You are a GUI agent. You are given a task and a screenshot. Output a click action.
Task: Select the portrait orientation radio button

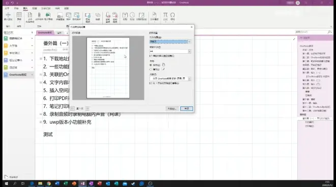click(x=151, y=65)
